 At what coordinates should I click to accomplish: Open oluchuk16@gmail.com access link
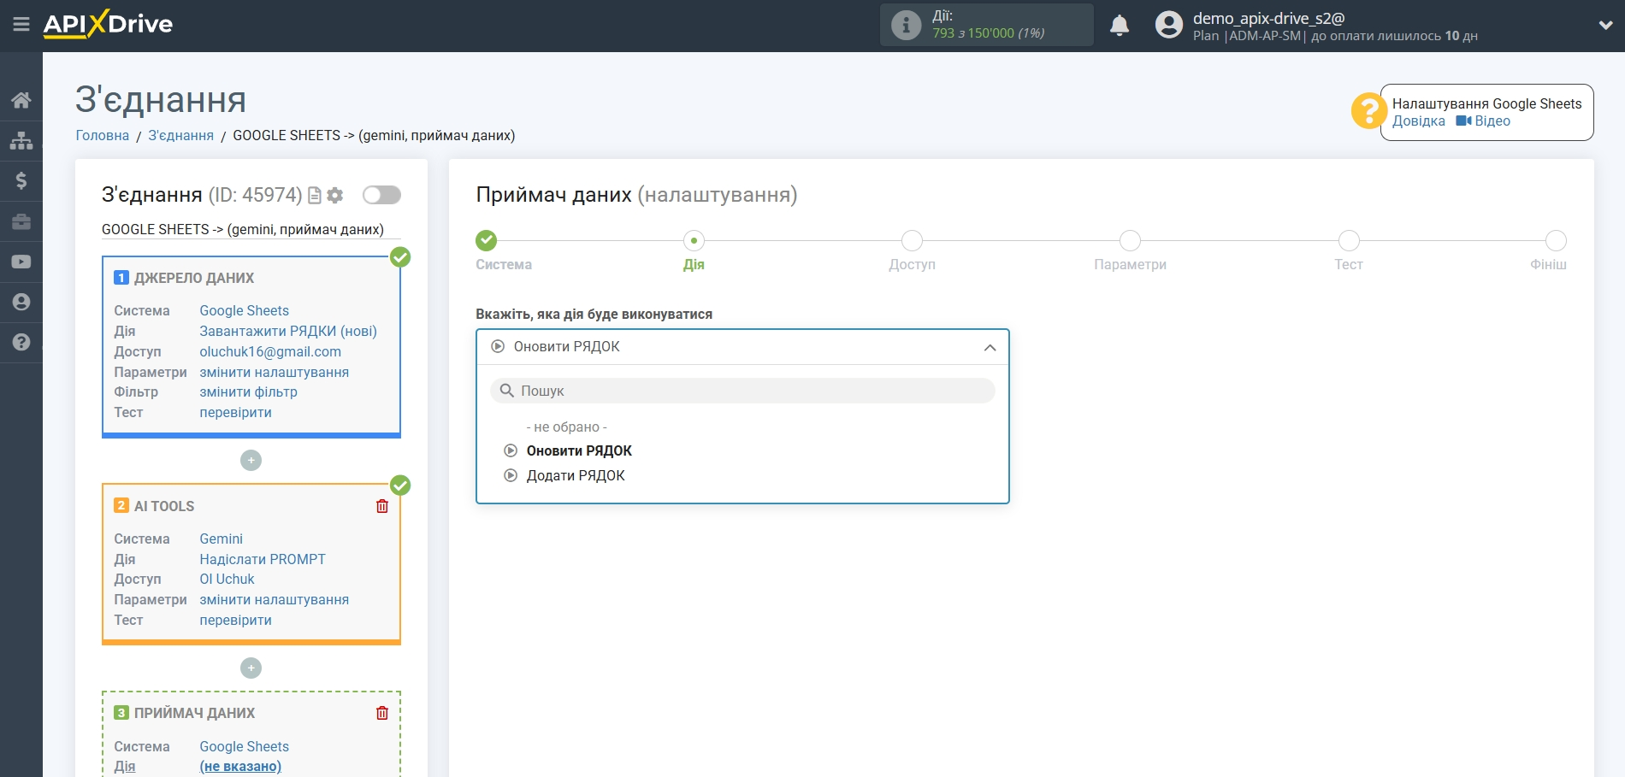[270, 351]
